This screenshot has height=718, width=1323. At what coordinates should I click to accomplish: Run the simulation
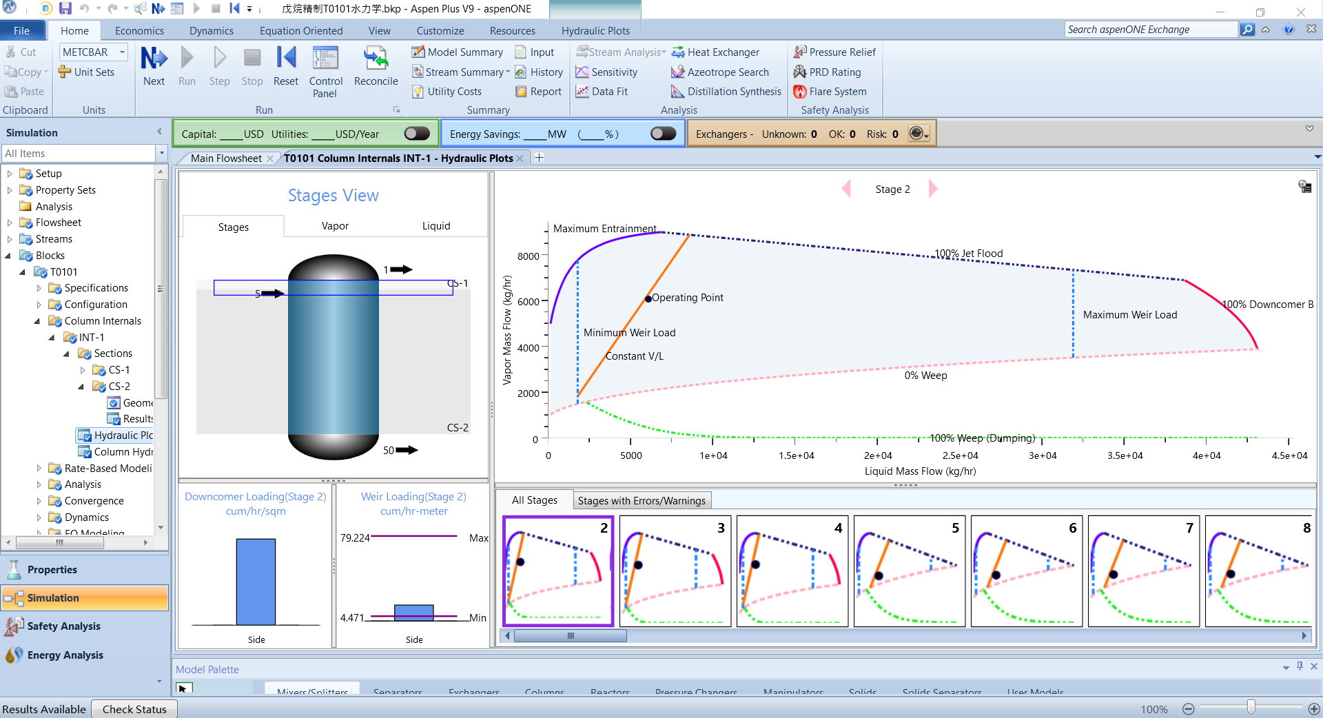tap(187, 66)
